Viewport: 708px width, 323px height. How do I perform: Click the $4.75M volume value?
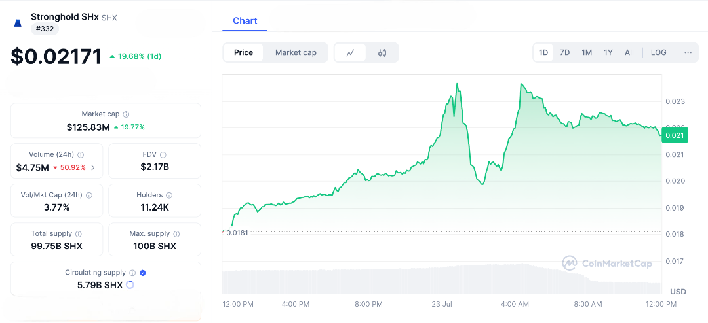33,168
